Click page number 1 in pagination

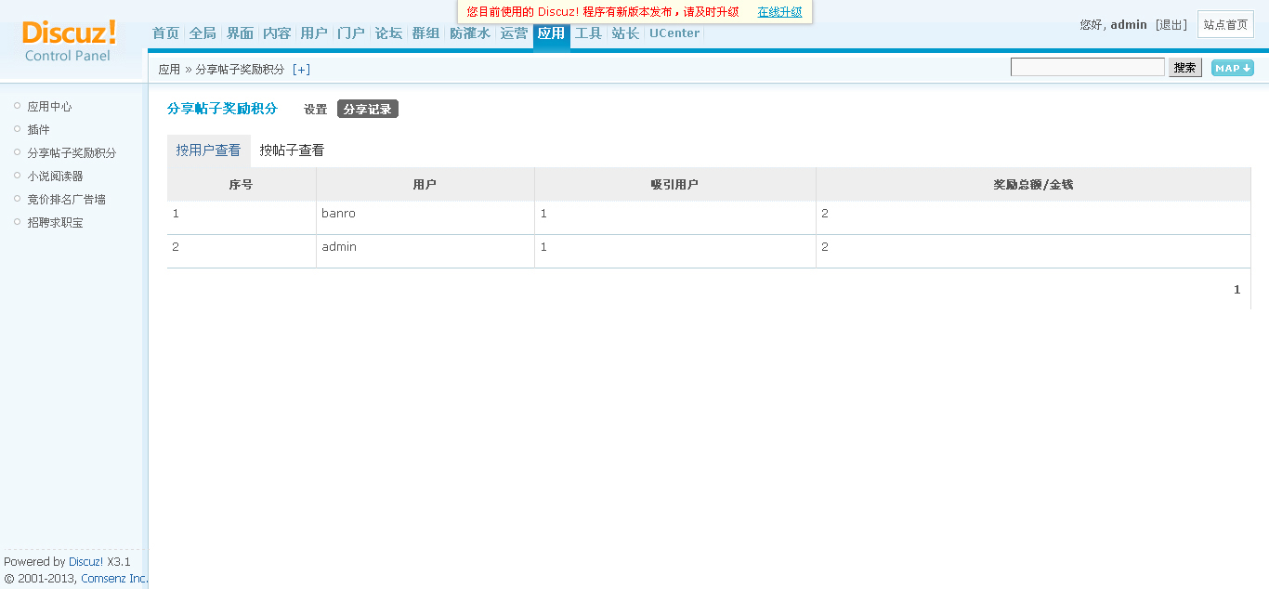point(1236,290)
